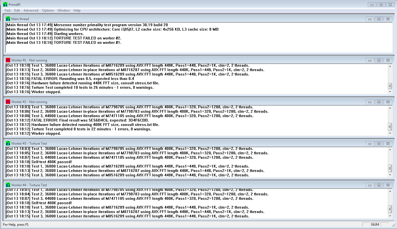Close the Worker #3 child window
397x229 pixels.
pyautogui.click(x=388, y=144)
